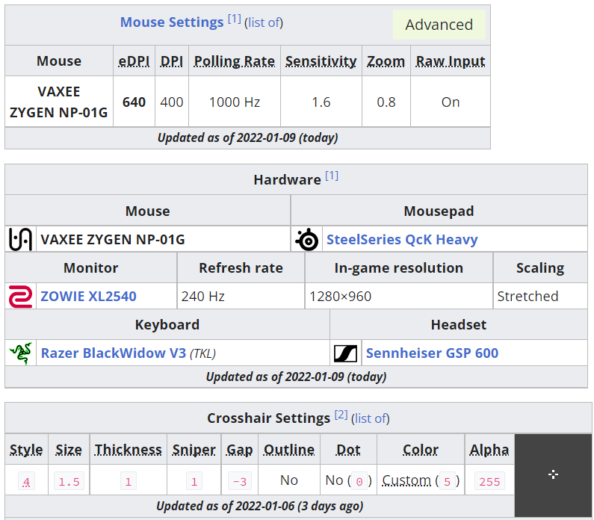This screenshot has width=594, height=520.
Task: Open Mouse Settings 'list of' link
Action: [264, 22]
